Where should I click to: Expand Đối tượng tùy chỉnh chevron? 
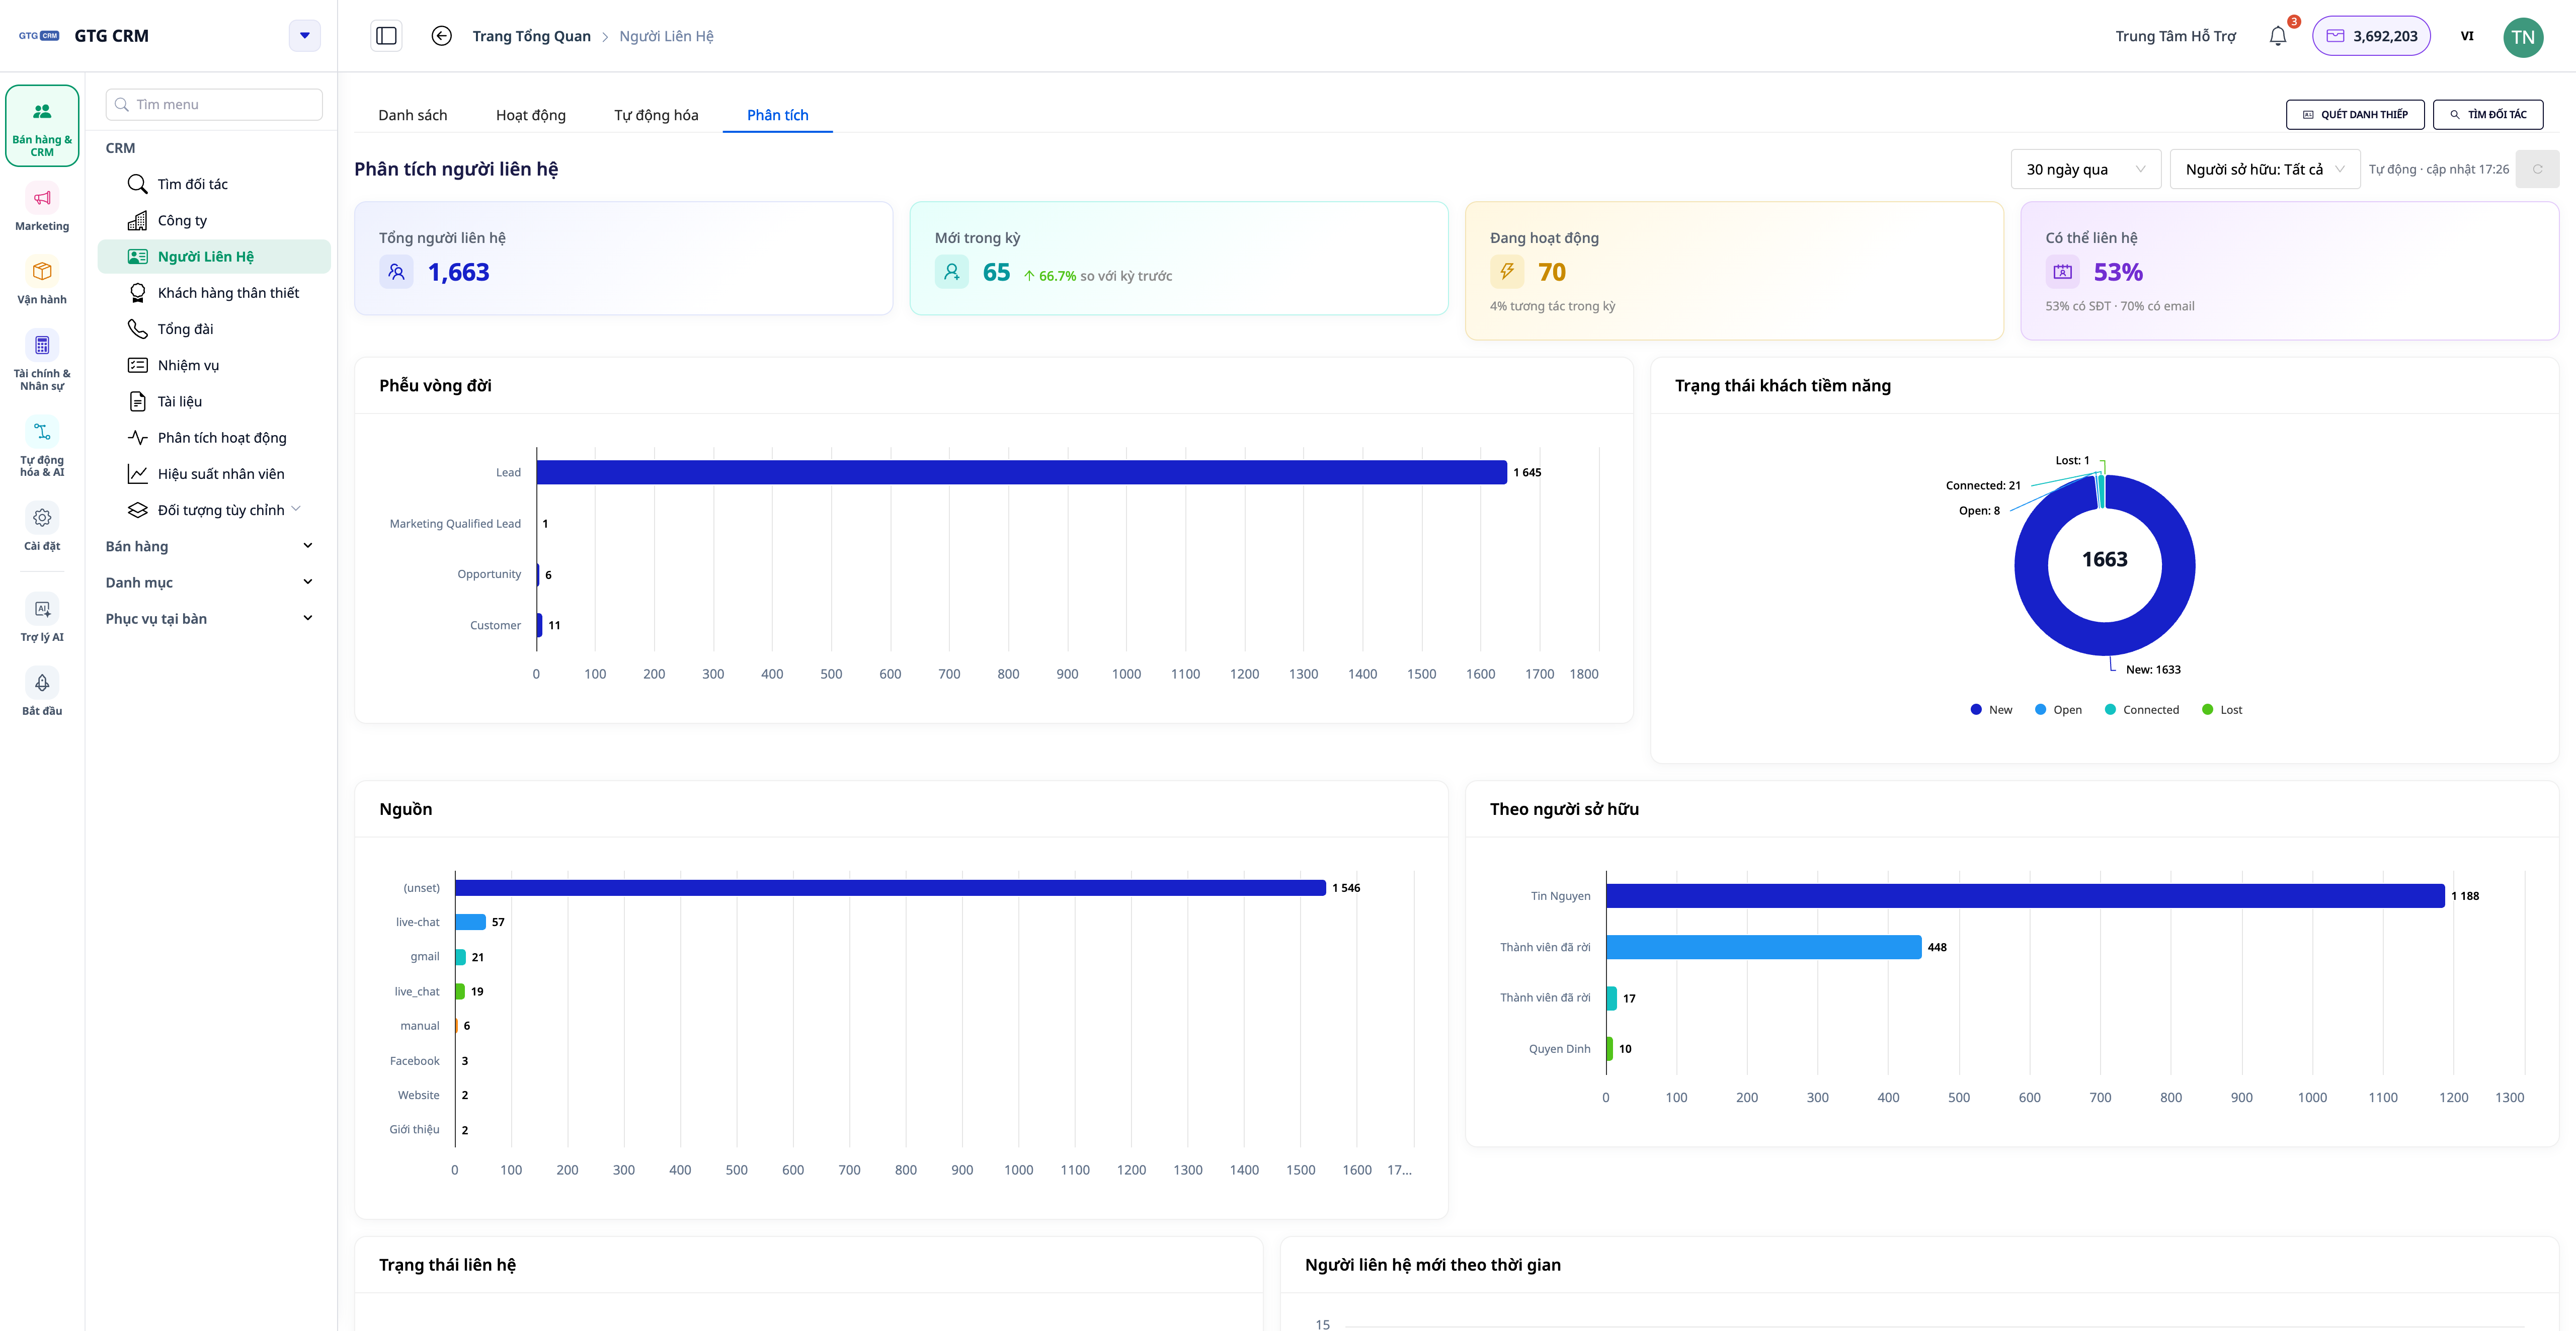pyautogui.click(x=296, y=509)
